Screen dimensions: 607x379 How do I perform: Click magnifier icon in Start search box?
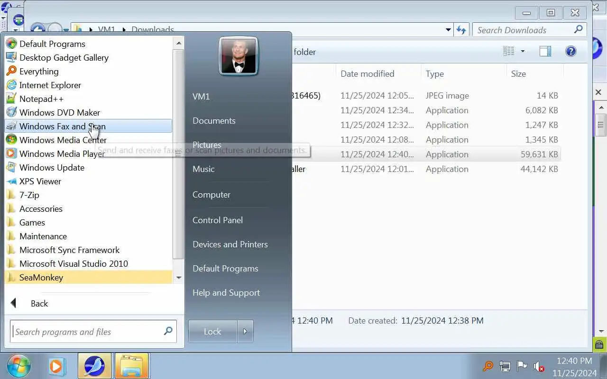tap(168, 331)
